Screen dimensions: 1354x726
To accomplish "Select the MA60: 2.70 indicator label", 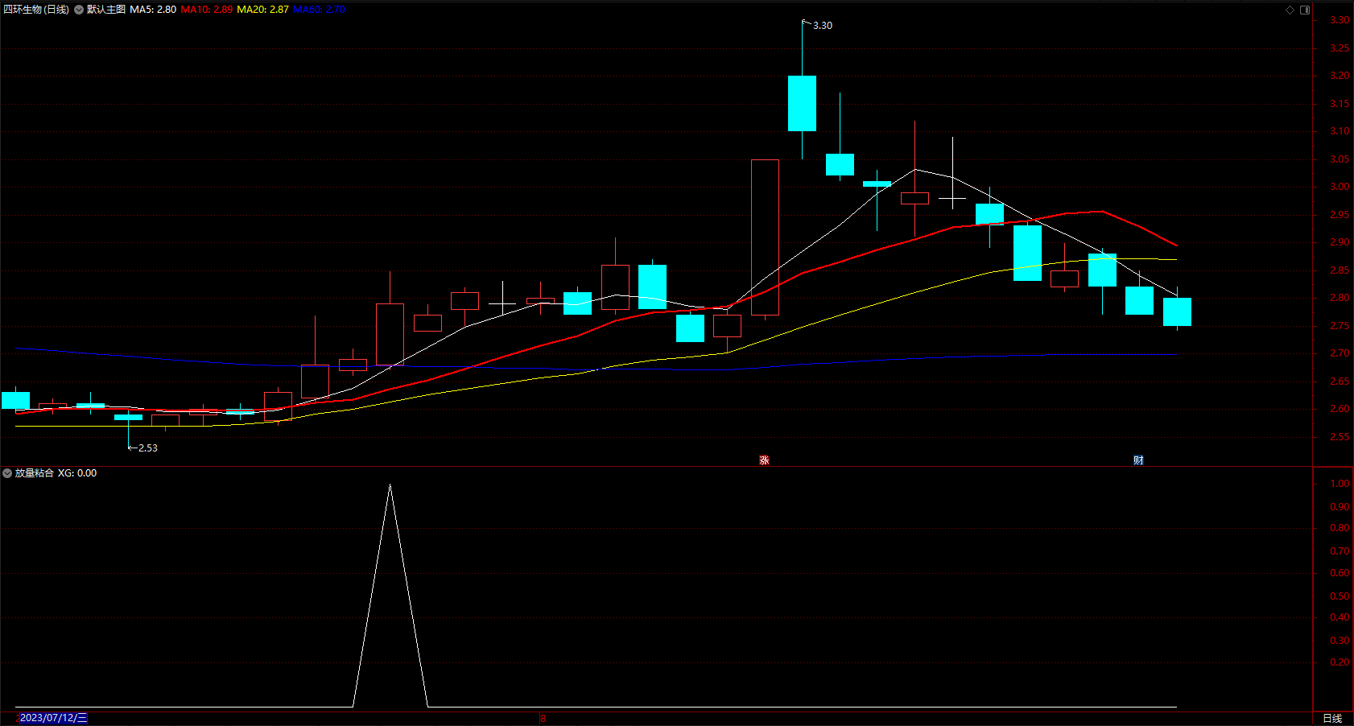I will pos(319,10).
